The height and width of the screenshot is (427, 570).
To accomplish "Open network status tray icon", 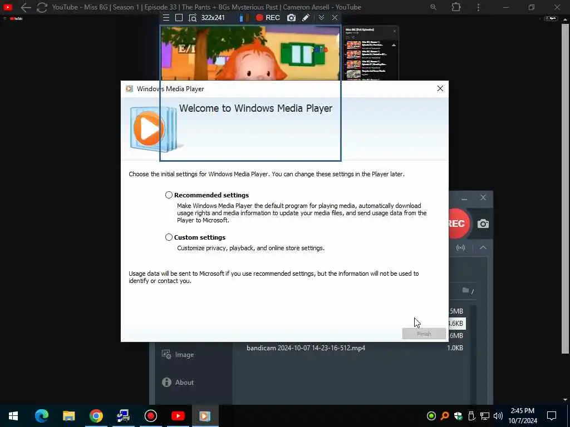I will [x=485, y=416].
